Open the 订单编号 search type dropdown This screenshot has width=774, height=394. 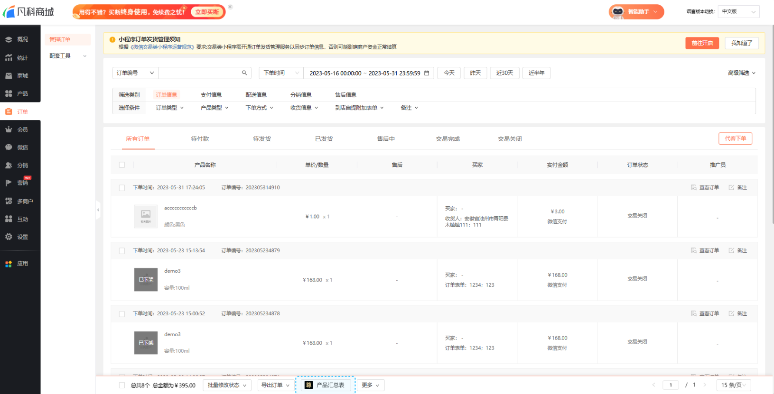[x=135, y=73]
